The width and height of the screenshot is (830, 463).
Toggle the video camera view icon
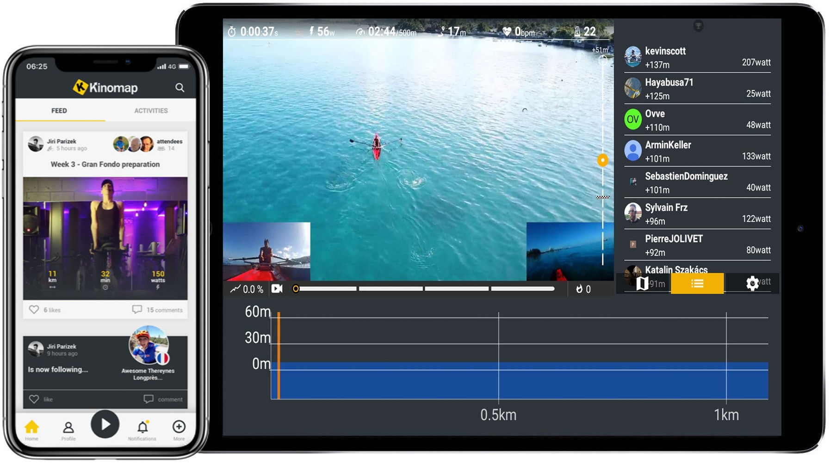pyautogui.click(x=277, y=289)
